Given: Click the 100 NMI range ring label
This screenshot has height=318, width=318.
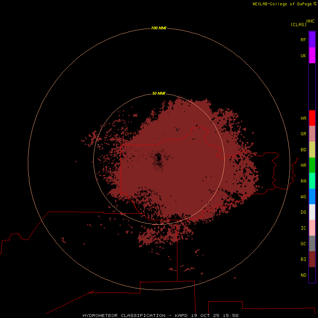Looking at the screenshot, I should (159, 28).
